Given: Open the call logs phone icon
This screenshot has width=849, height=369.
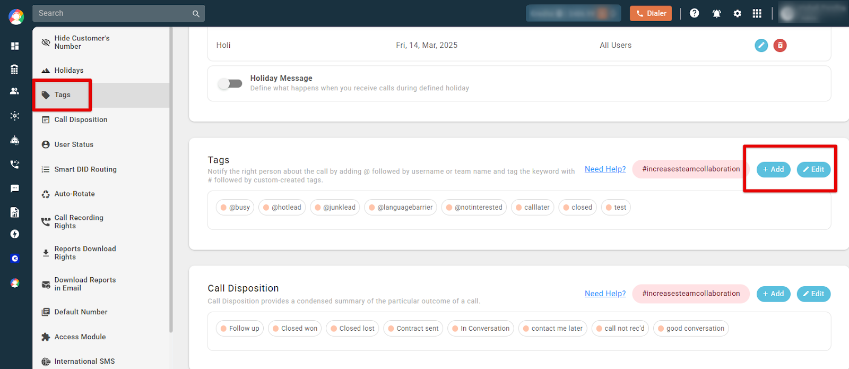Looking at the screenshot, I should pos(15,165).
